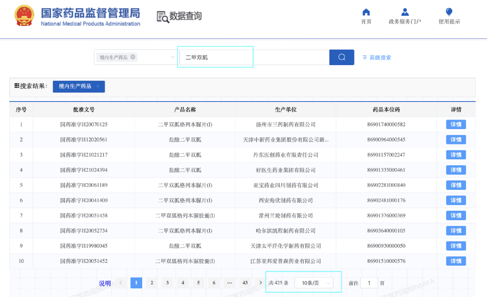
Task: Select cell 国药准字H20061189
Action: click(84, 185)
